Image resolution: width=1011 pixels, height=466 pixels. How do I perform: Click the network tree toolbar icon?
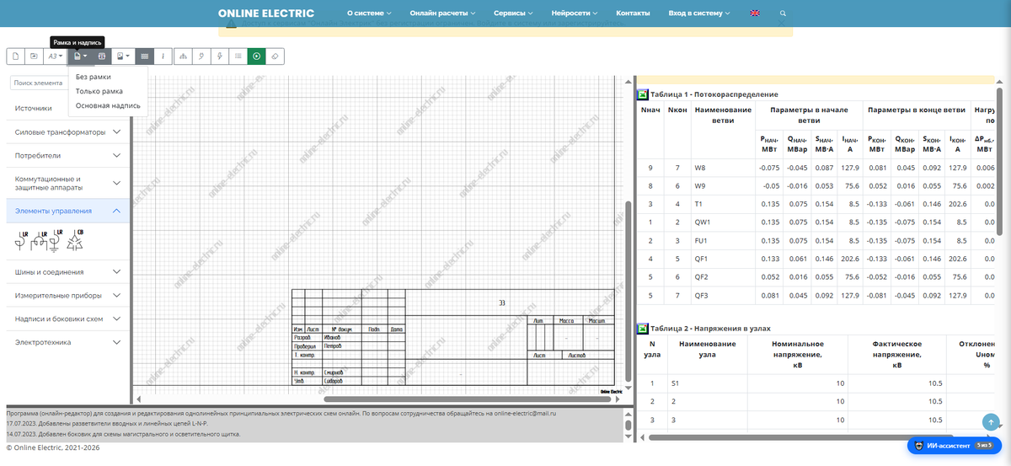(x=183, y=56)
